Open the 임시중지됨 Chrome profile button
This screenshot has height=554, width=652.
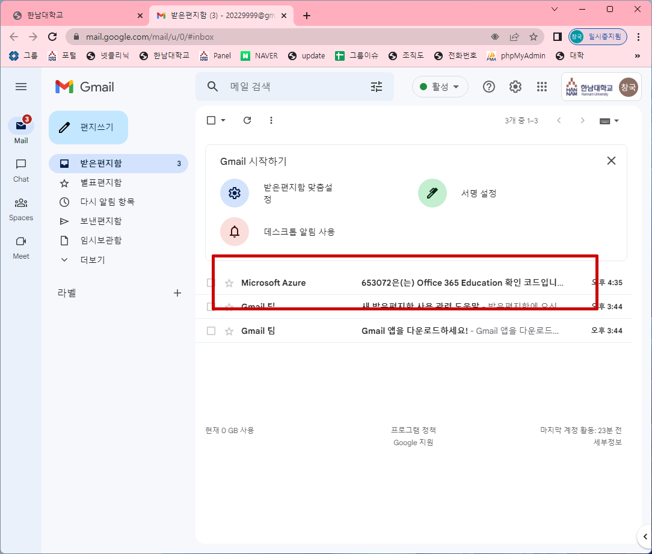click(597, 37)
